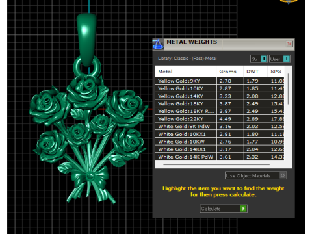
Task: Select the Yellow Gold:10KY row
Action: 220,88
